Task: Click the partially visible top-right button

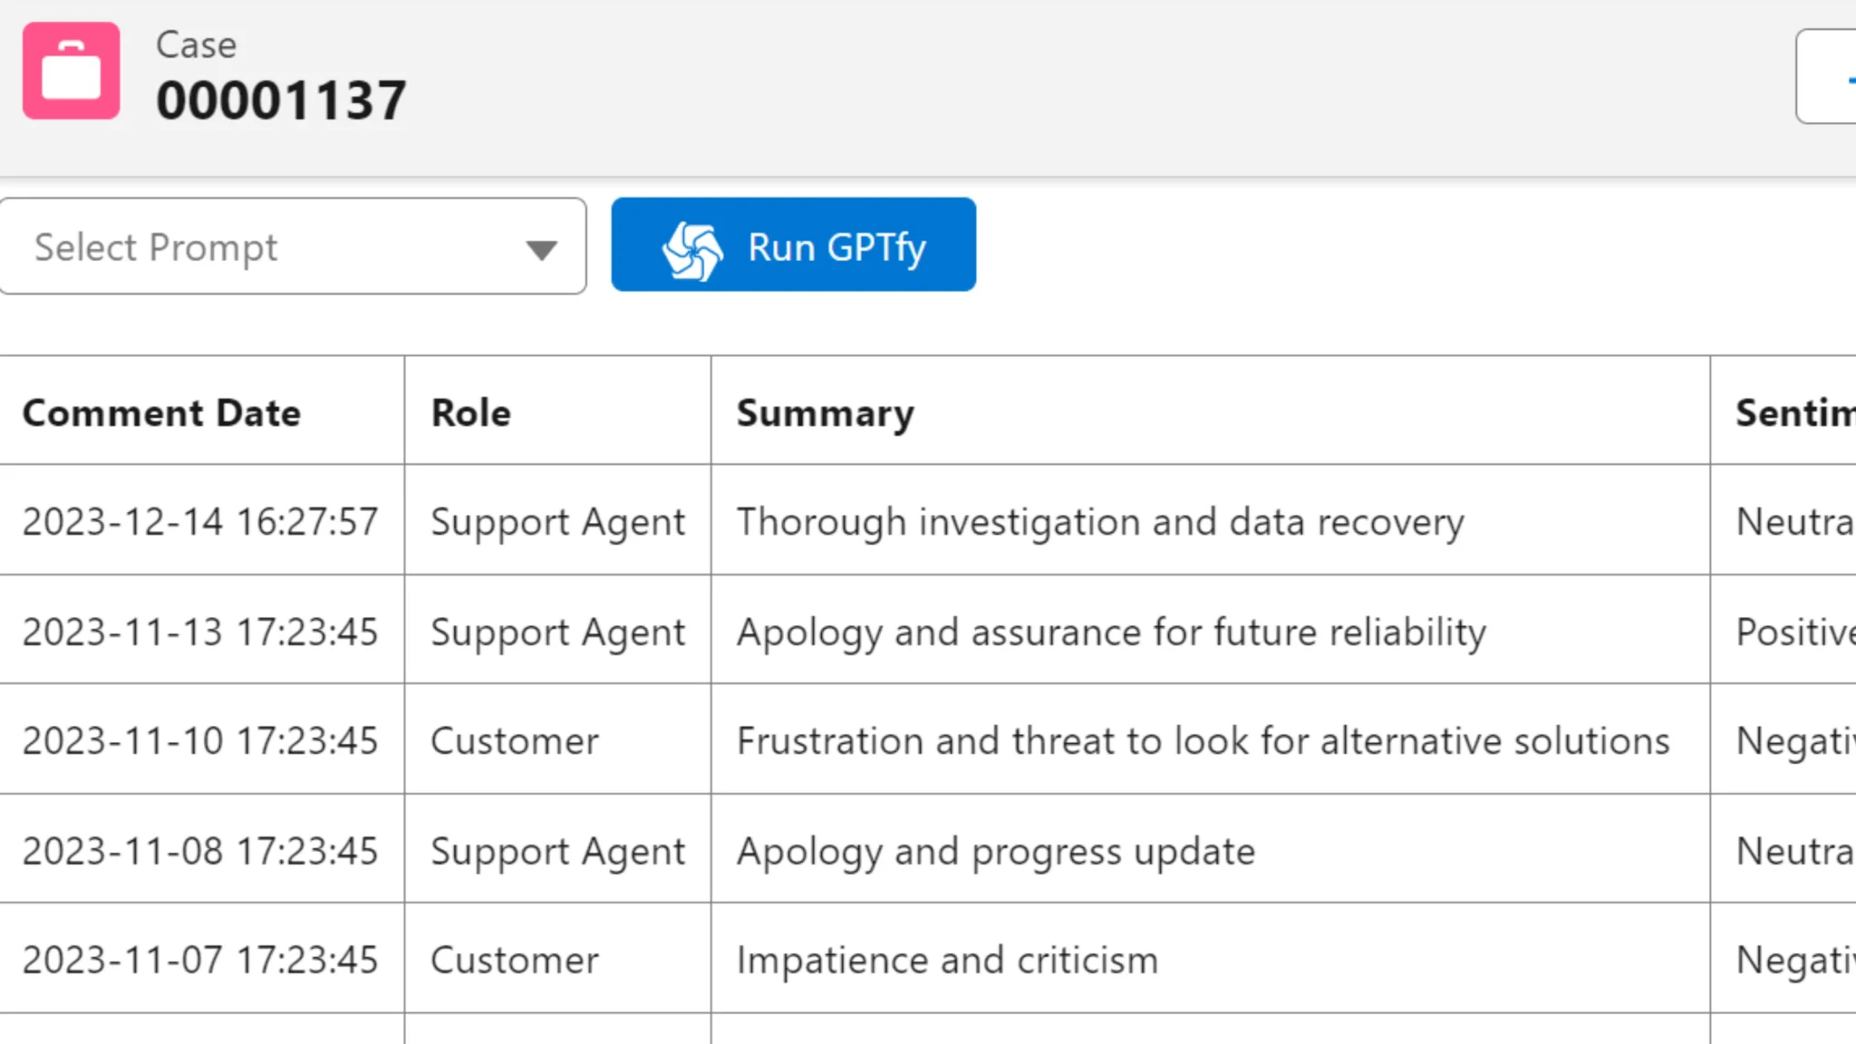Action: pyautogui.click(x=1827, y=77)
